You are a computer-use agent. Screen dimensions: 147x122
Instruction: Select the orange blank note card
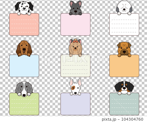point(124,66)
